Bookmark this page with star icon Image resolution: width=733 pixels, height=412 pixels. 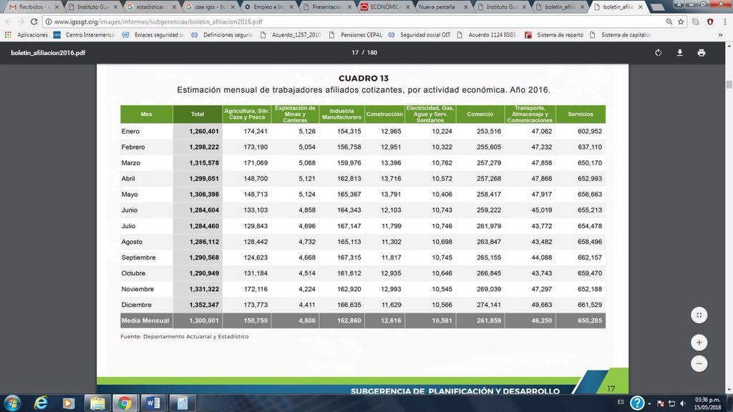click(x=681, y=21)
